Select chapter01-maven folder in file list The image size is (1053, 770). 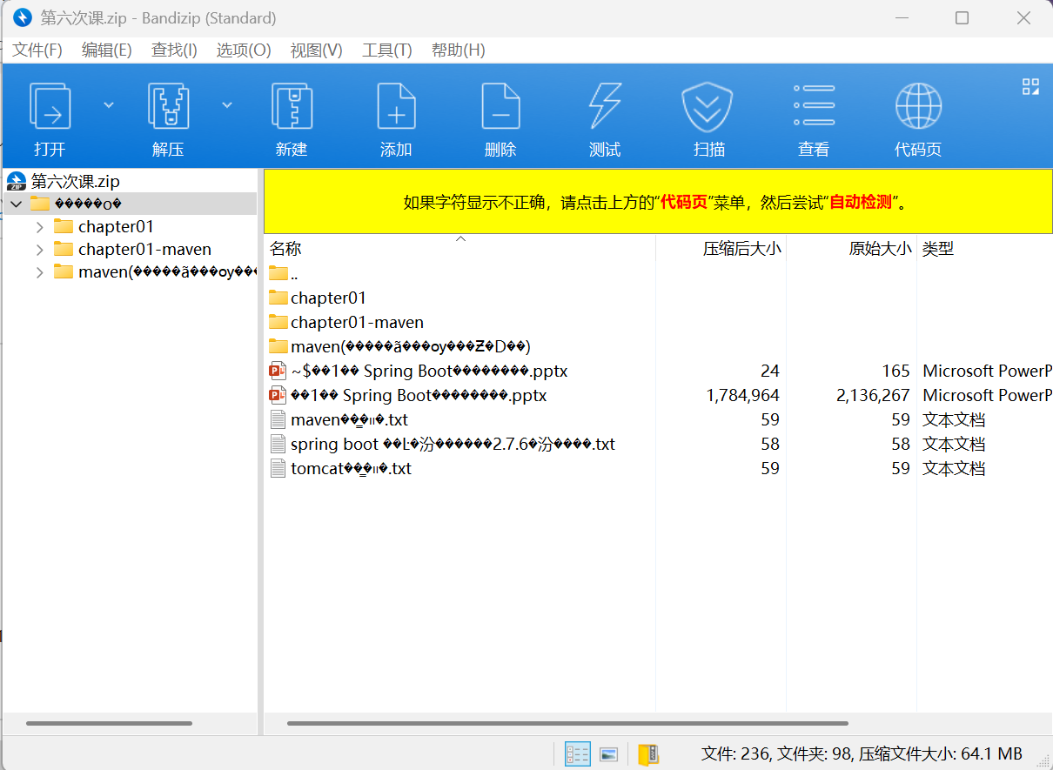[658, 322]
